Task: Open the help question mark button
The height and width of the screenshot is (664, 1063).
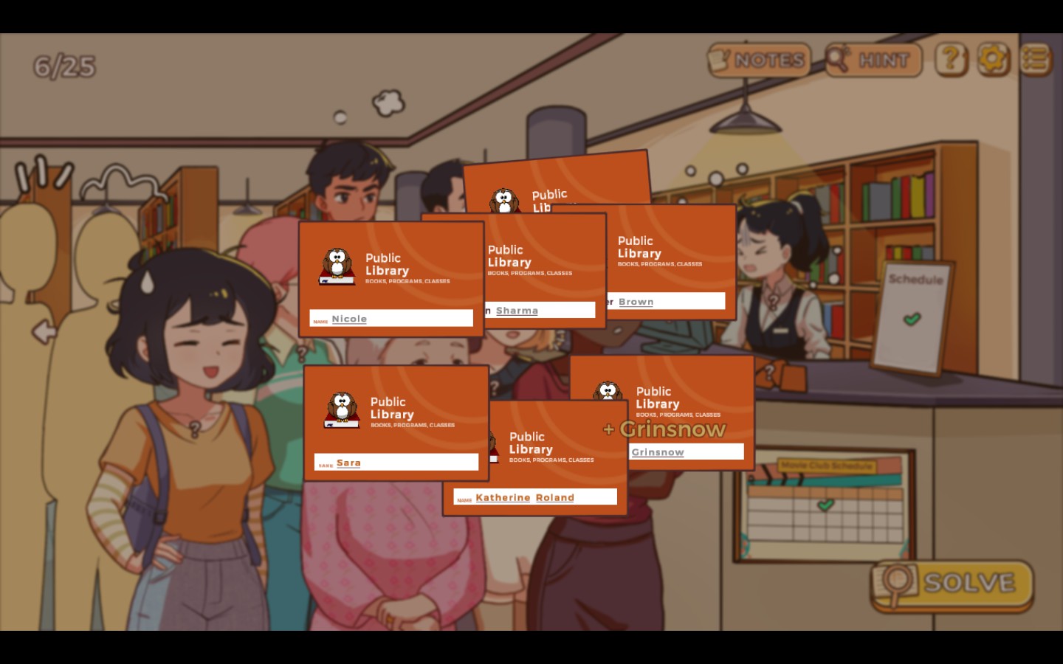Action: [951, 59]
